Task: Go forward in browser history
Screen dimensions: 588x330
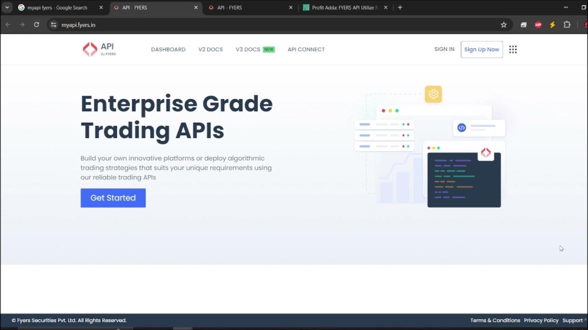Action: 22,25
